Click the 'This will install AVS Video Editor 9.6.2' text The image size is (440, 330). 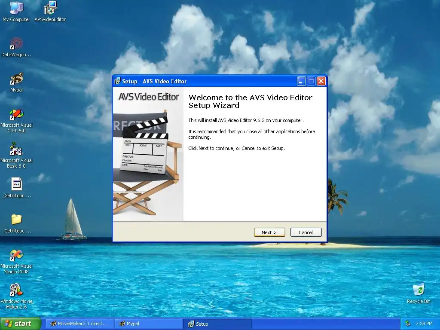pos(246,120)
